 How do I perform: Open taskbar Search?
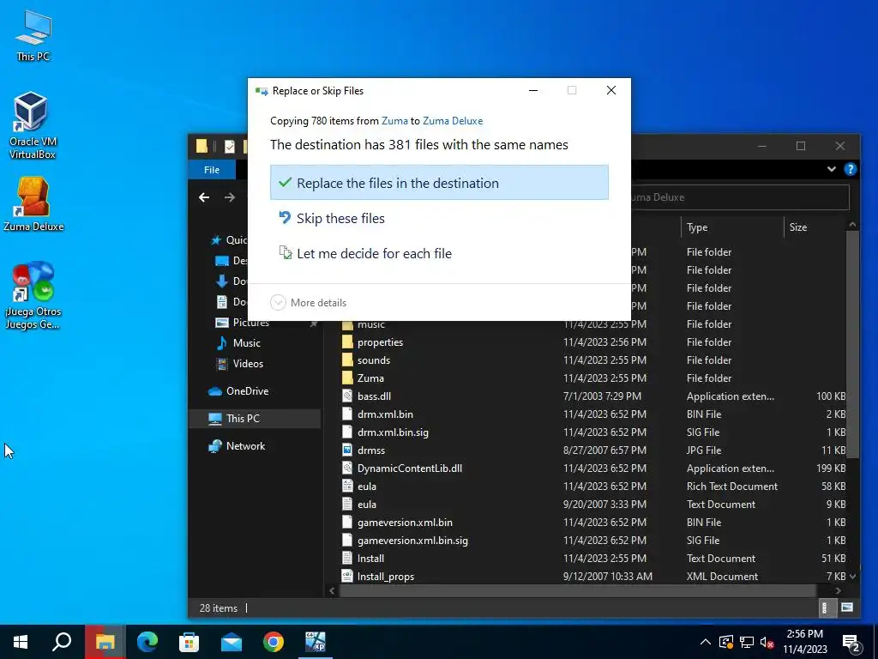[62, 642]
